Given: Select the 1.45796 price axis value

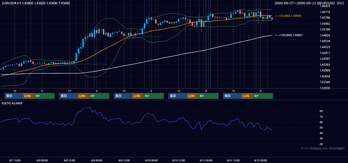Looking at the screenshot, I should click(x=325, y=18).
